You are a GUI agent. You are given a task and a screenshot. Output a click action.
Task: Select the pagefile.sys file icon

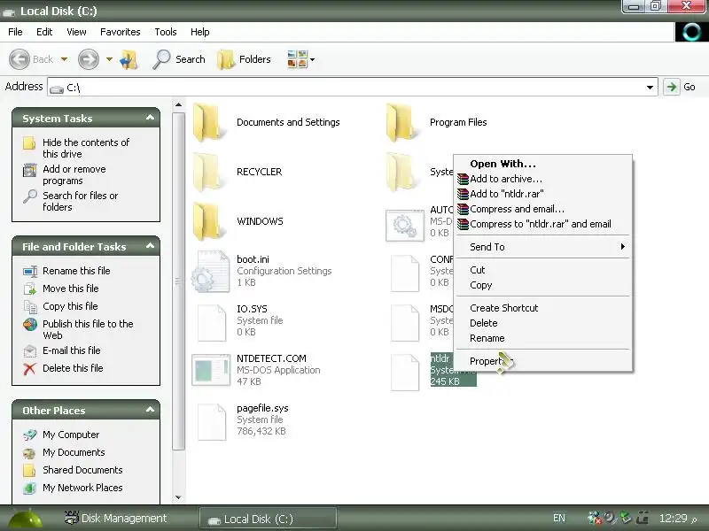(x=212, y=421)
